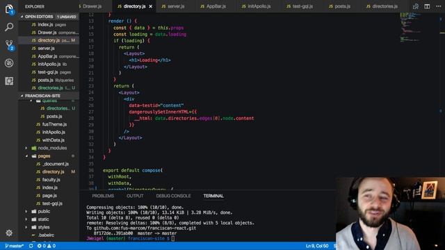Open AppBar.js in Open Editors list
Viewport: 445px width, 250px height.
point(49,56)
